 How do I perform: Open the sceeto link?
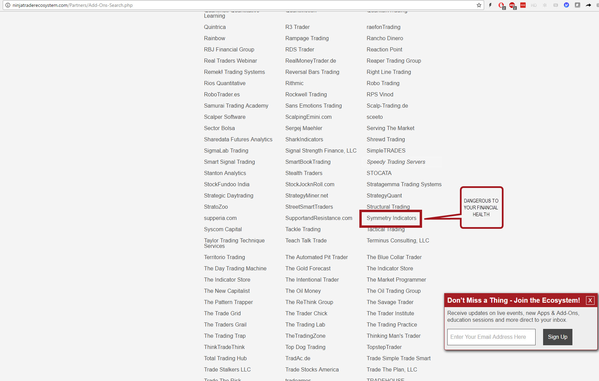[375, 117]
